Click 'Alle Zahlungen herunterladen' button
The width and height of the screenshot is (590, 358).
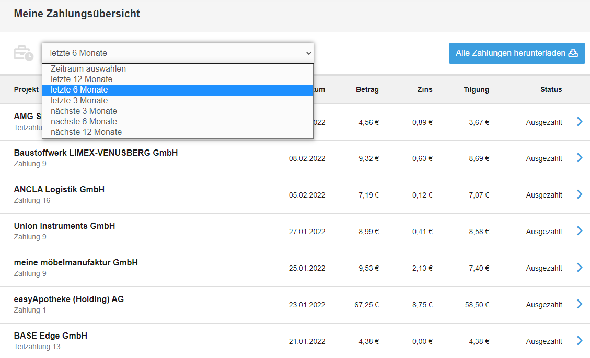pyautogui.click(x=516, y=53)
